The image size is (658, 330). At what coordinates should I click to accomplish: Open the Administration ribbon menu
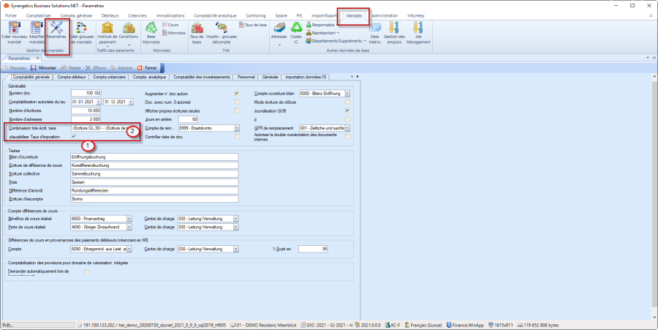(x=385, y=15)
